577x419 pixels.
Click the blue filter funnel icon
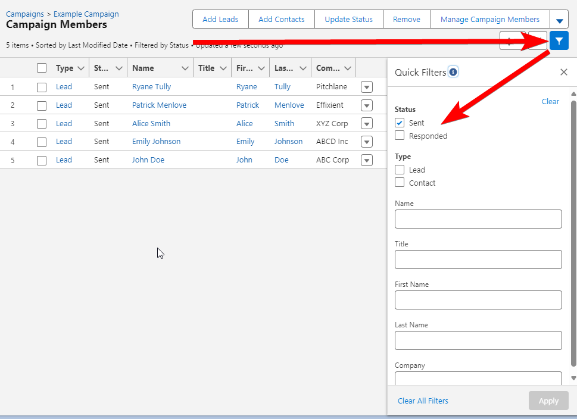click(x=559, y=41)
